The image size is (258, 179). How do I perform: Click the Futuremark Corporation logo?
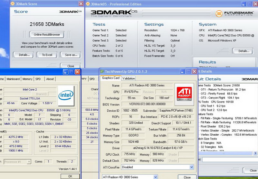[x=235, y=13]
